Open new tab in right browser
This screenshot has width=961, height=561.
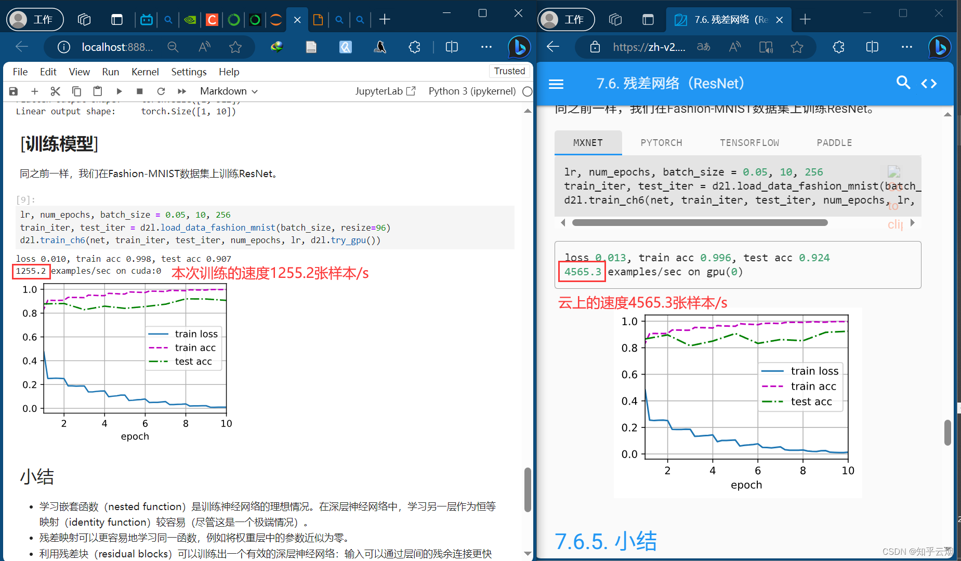click(x=805, y=20)
